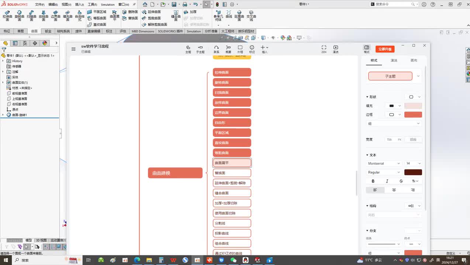The height and width of the screenshot is (265, 470).
Task: Open the 结构 structure dropdown
Action: (413, 206)
